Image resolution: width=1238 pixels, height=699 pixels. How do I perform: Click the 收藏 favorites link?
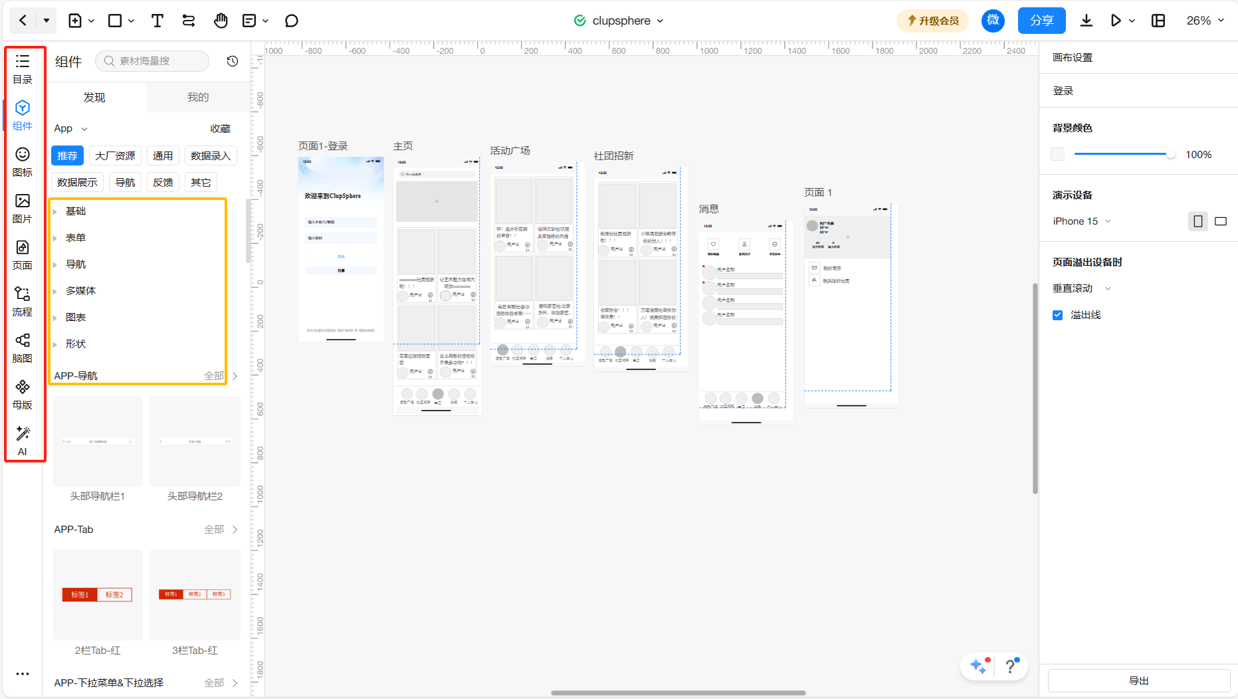tap(220, 128)
